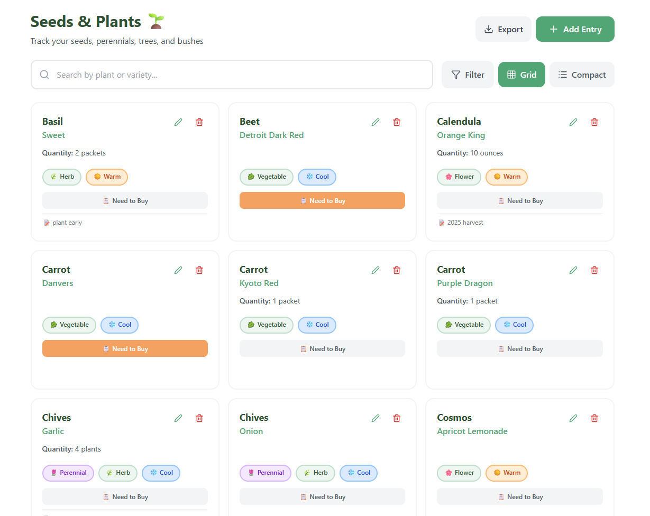Toggle off Need to Buy for Beet
Viewport: 650px width, 516px height.
click(322, 200)
